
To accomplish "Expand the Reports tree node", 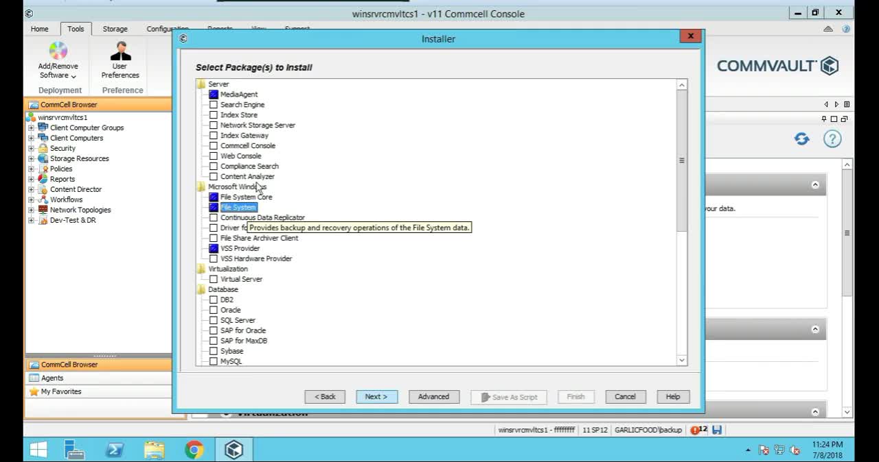I will click(x=31, y=179).
